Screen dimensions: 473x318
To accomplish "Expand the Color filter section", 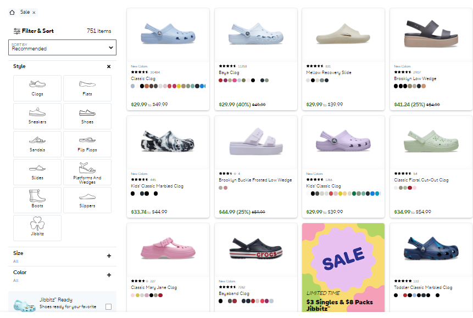I will click(x=109, y=275).
